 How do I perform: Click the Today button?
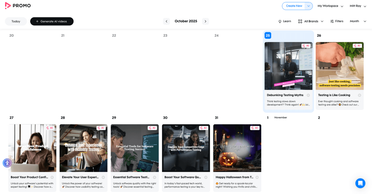[x=16, y=21]
